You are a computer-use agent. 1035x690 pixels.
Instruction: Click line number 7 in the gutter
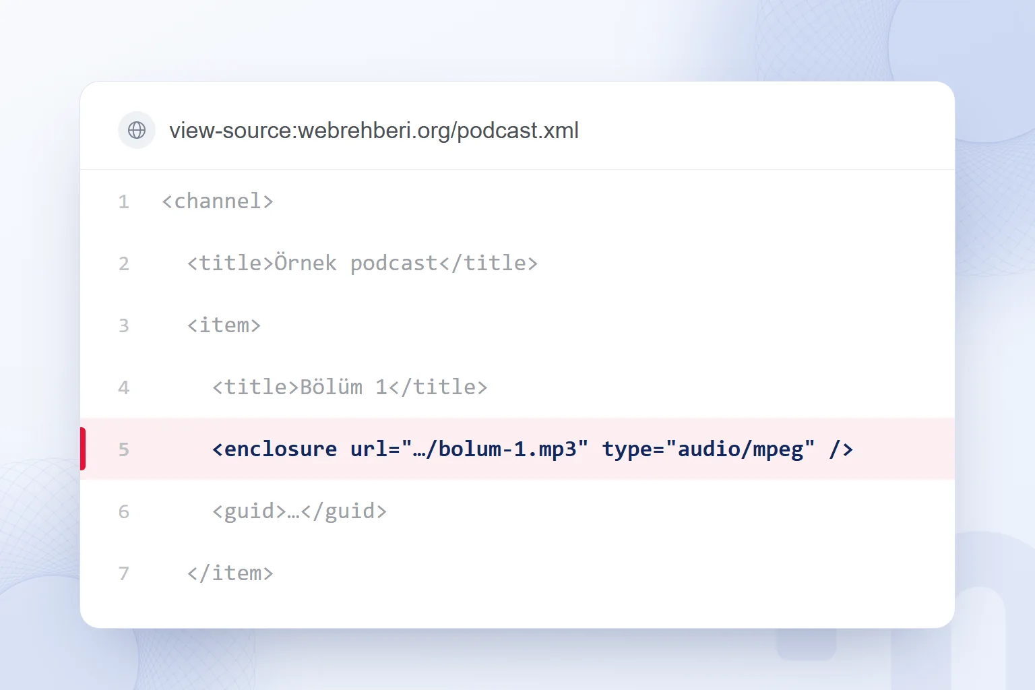(124, 574)
